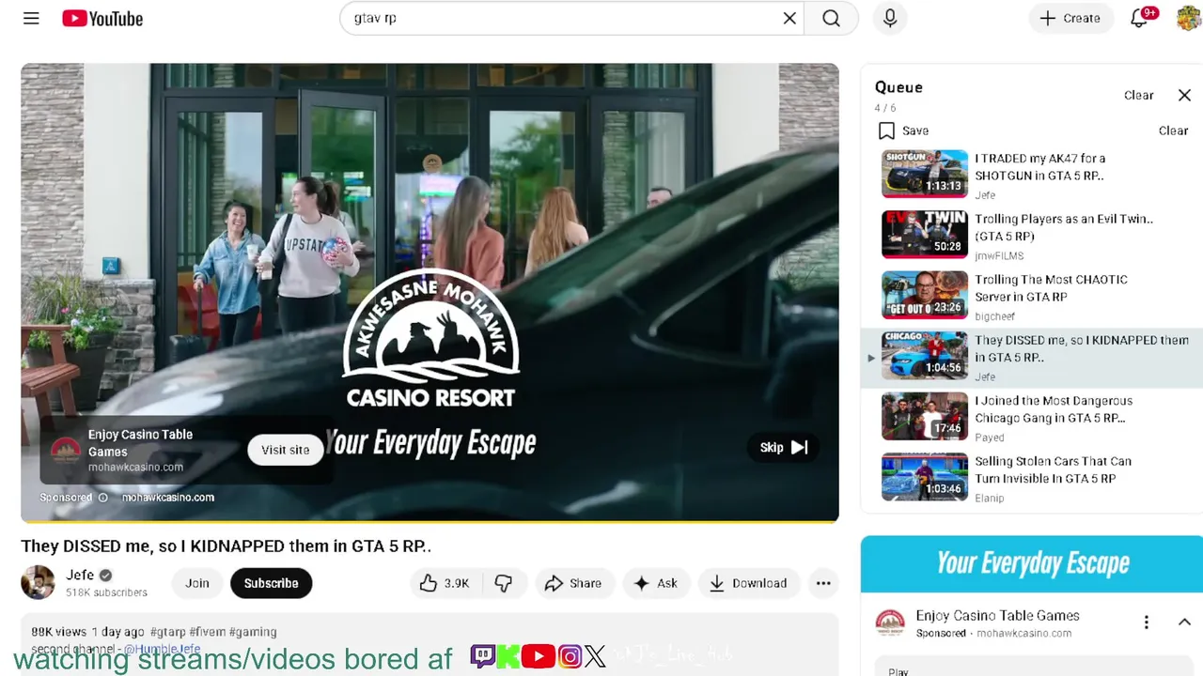Click the #gaming hashtag
The width and height of the screenshot is (1203, 676).
click(253, 632)
